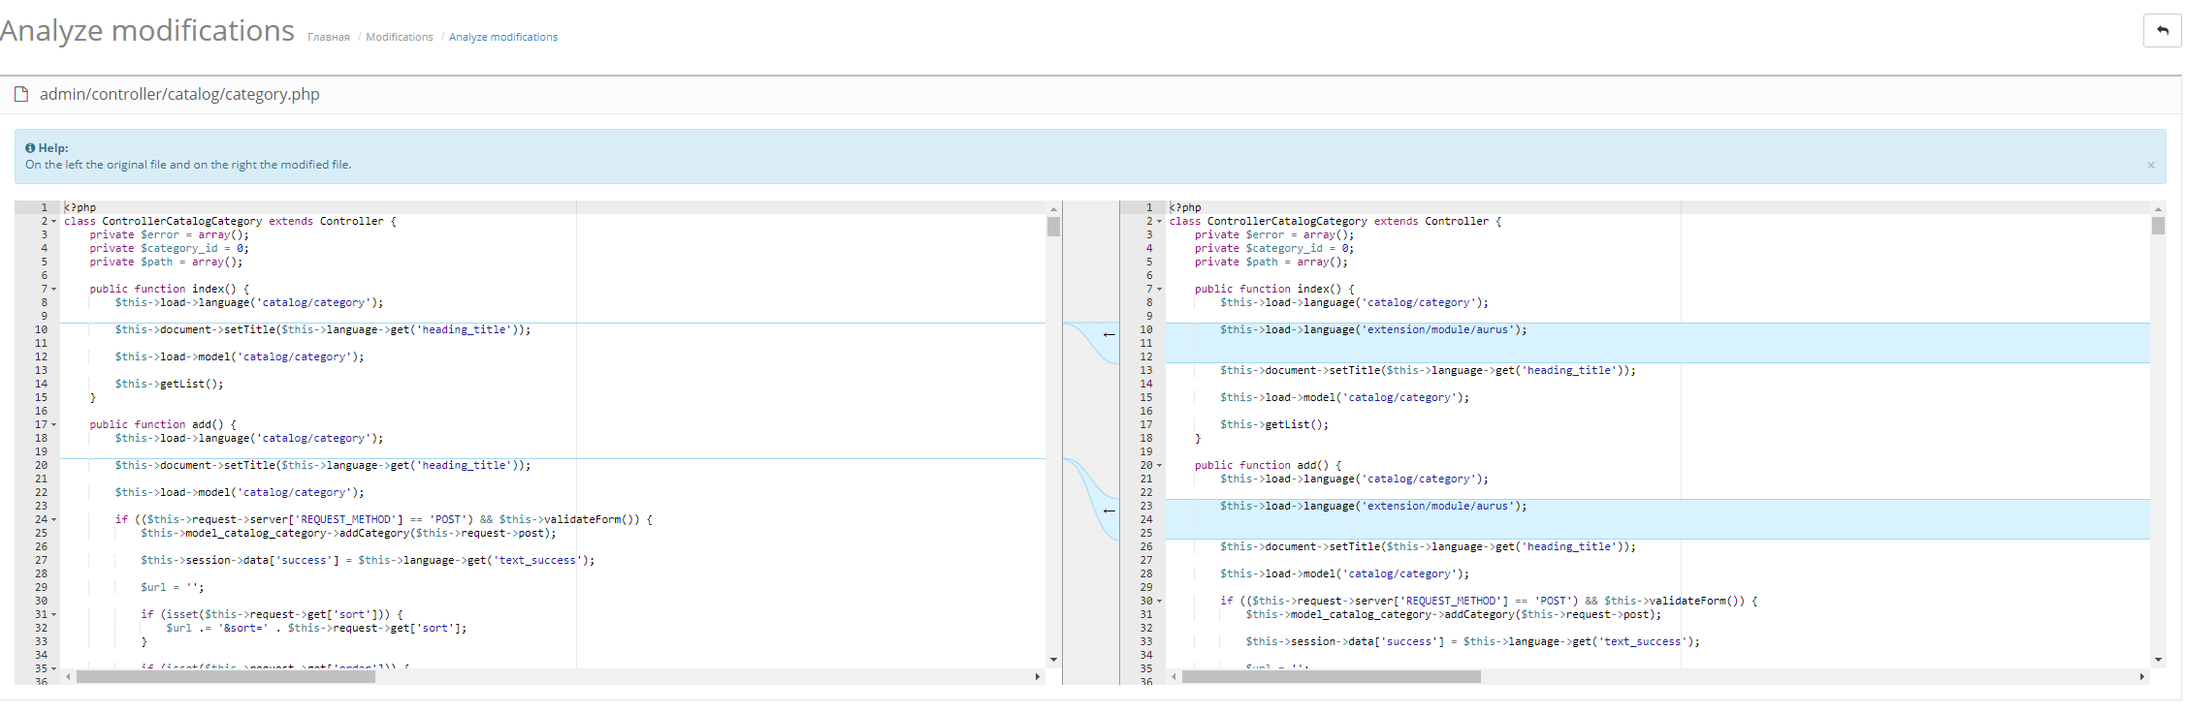Dismiss the Help alert with the close X
The image size is (2187, 712).
click(2150, 165)
